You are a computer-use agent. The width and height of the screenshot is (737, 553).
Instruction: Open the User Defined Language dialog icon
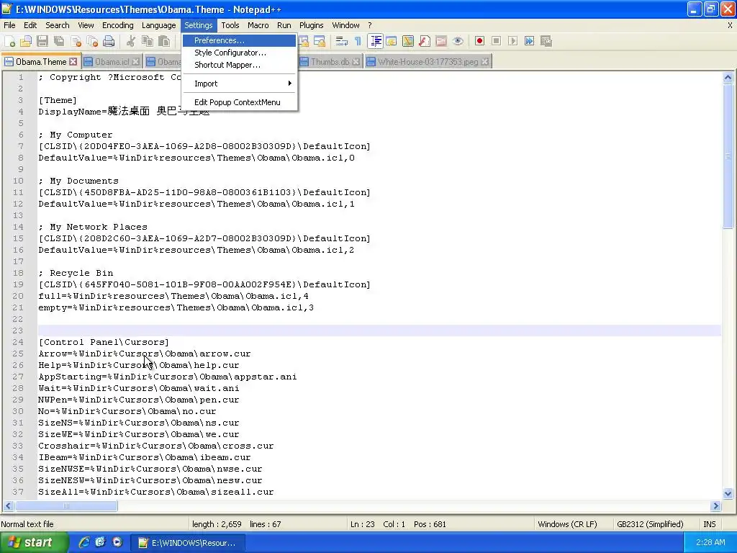point(392,41)
